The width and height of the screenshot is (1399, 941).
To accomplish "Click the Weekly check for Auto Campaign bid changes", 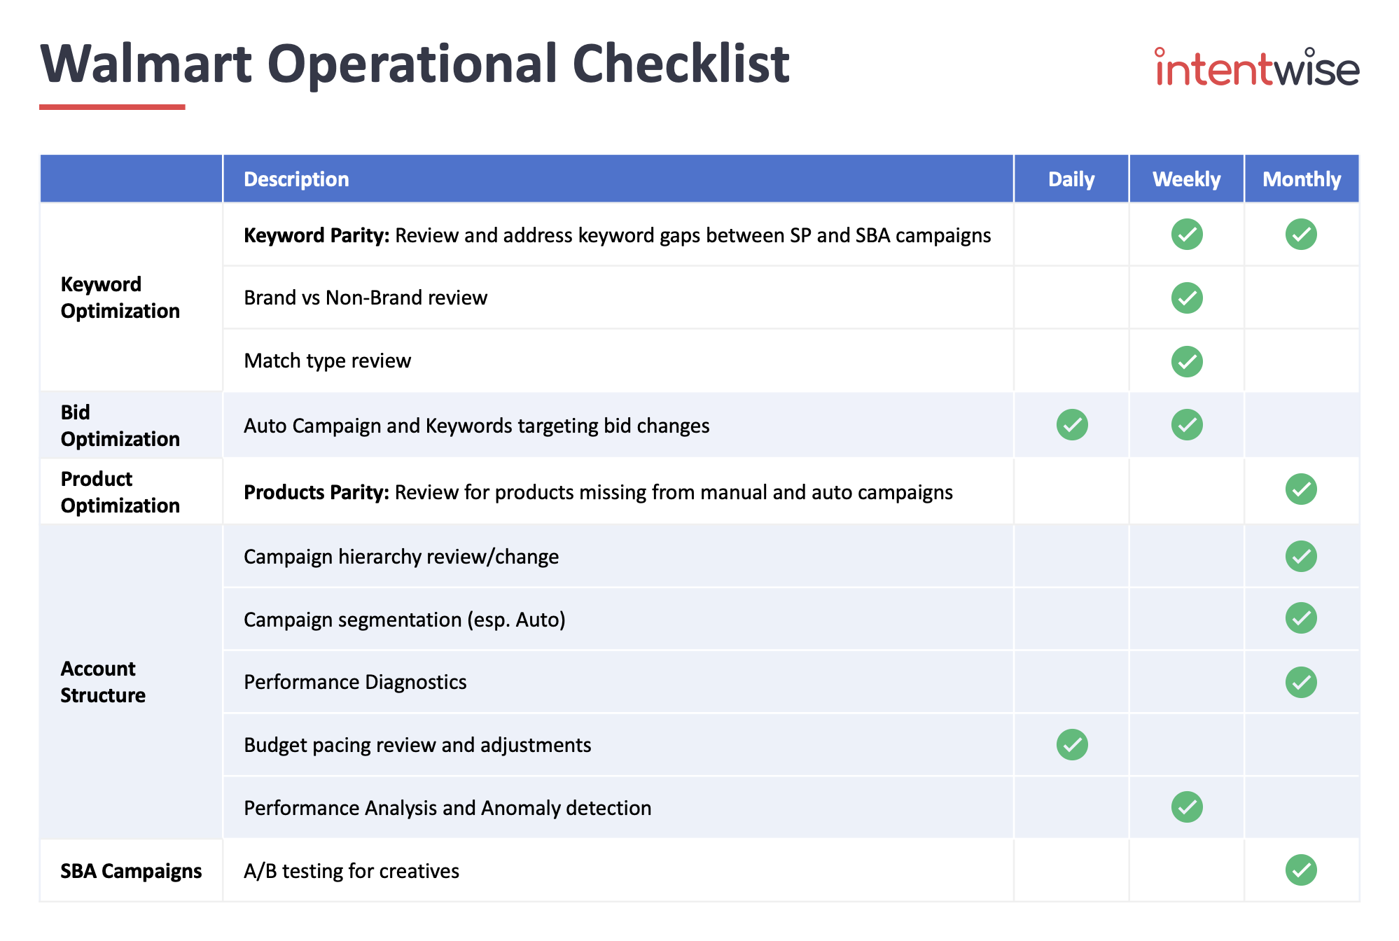I will pos(1187,425).
